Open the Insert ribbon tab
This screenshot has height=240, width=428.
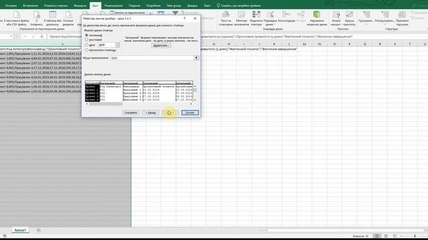[30, 5]
